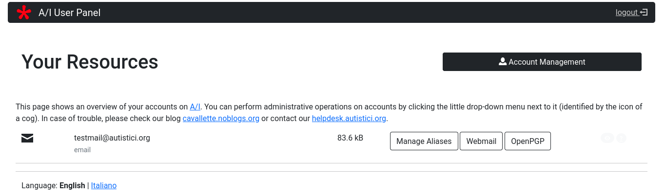Click the logout arrow icon
This screenshot has width=665, height=196.
(644, 13)
